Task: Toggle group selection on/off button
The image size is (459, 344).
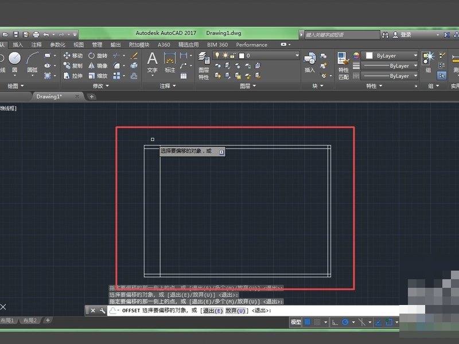Action: point(441,76)
